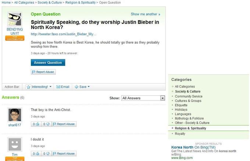This screenshot has width=250, height=161.
Task: Click flag icon on sharl617's answer
Action: [54, 124]
